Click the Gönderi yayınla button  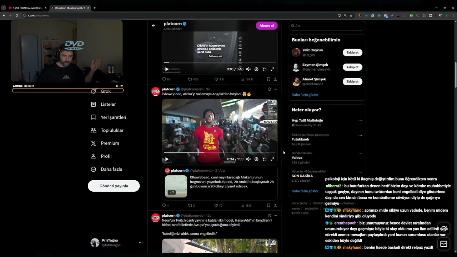[114, 186]
